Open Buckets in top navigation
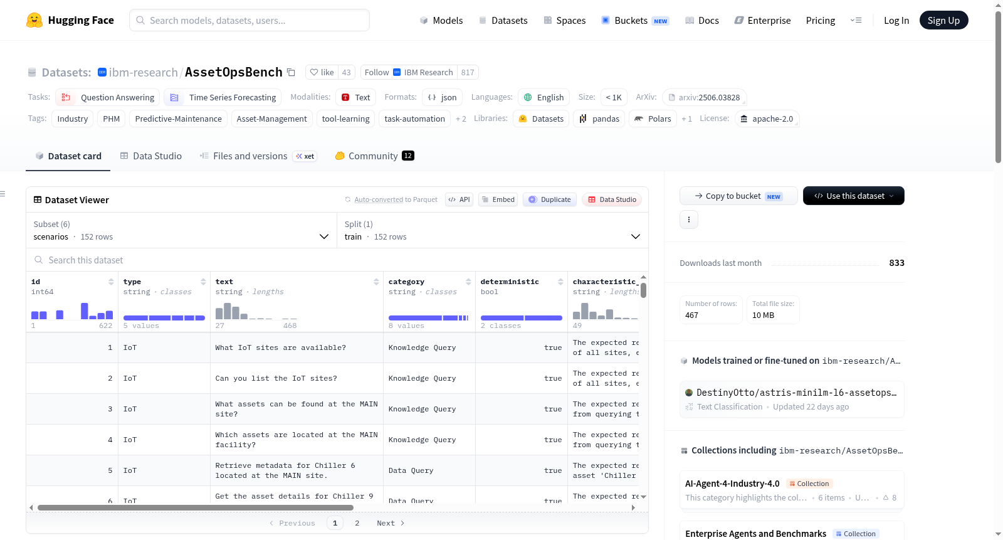Image resolution: width=1003 pixels, height=540 pixels. (635, 20)
